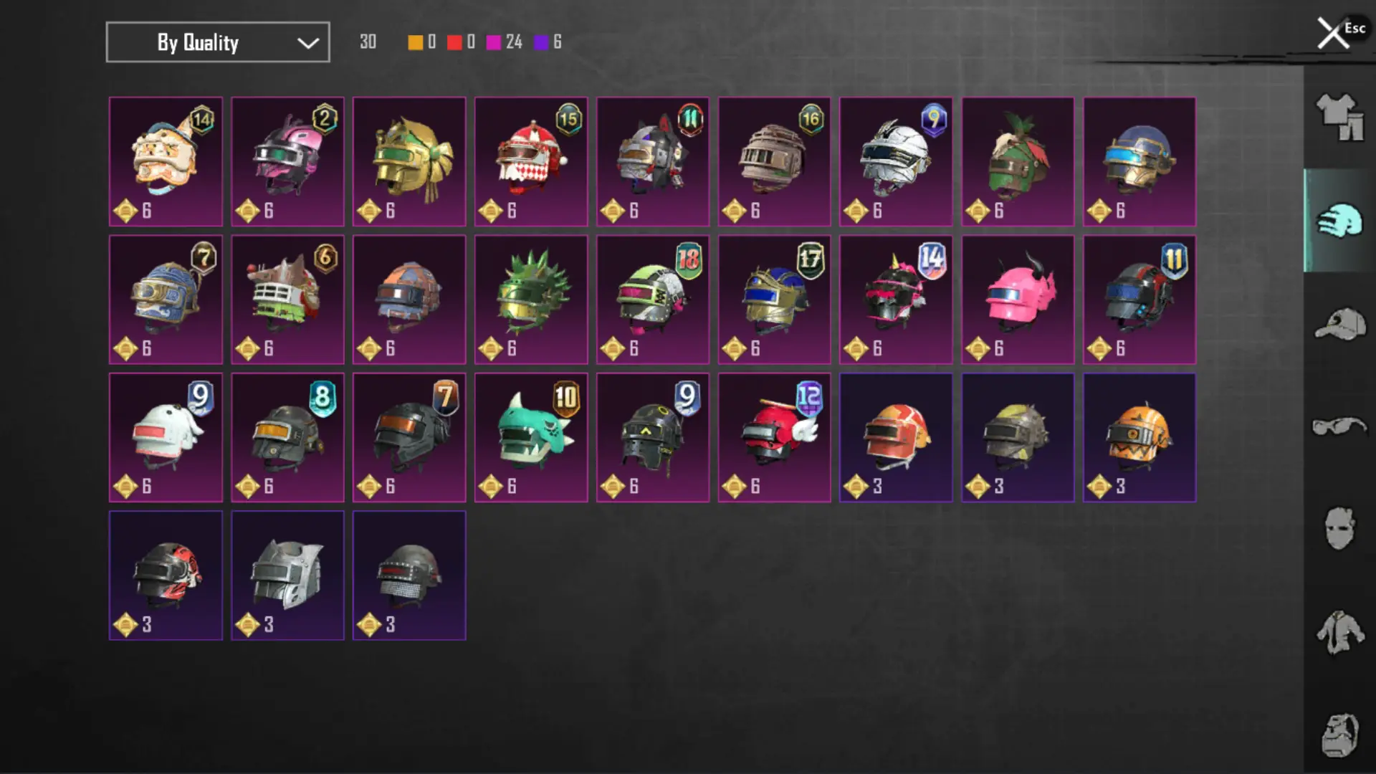Image resolution: width=1376 pixels, height=774 pixels.
Task: Select the face mask category icon
Action: [1339, 529]
